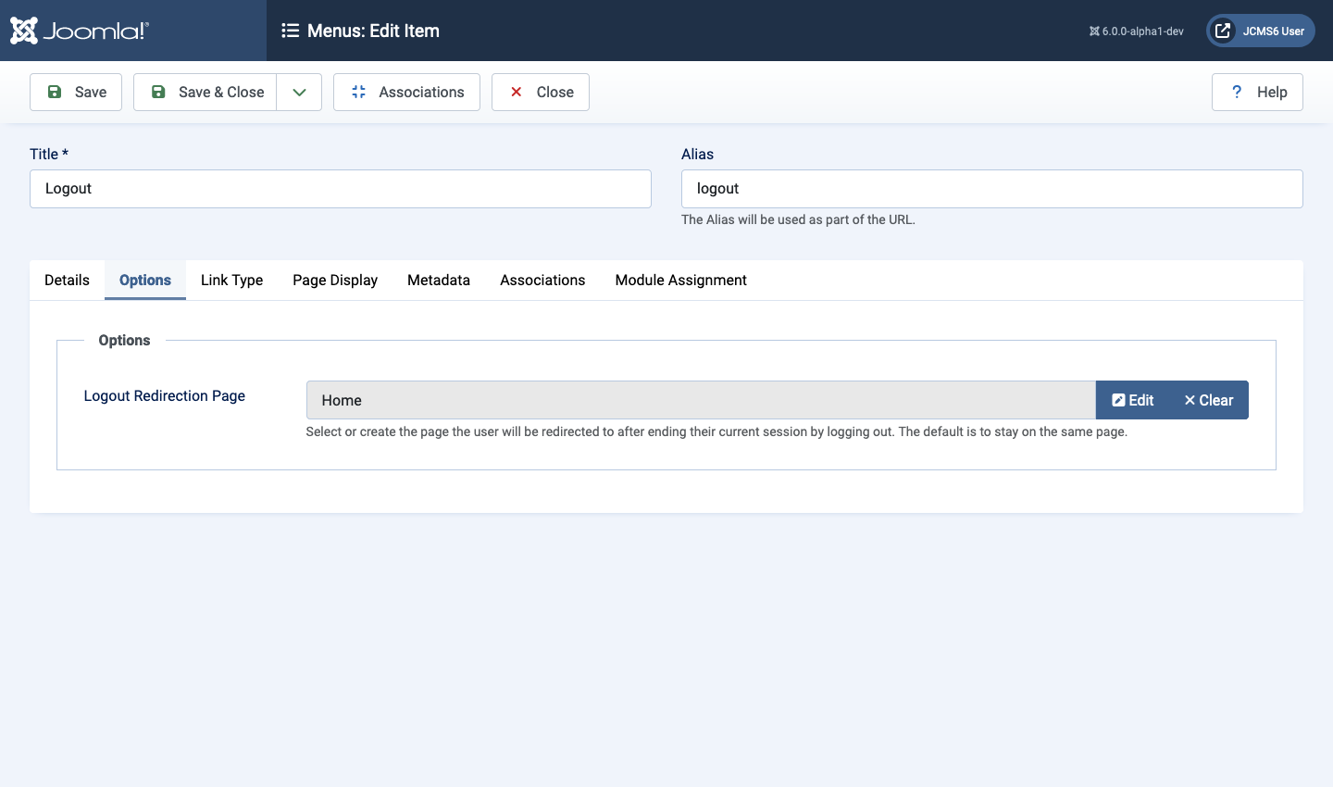
Task: Switch to the Page Display tab
Action: pos(334,280)
